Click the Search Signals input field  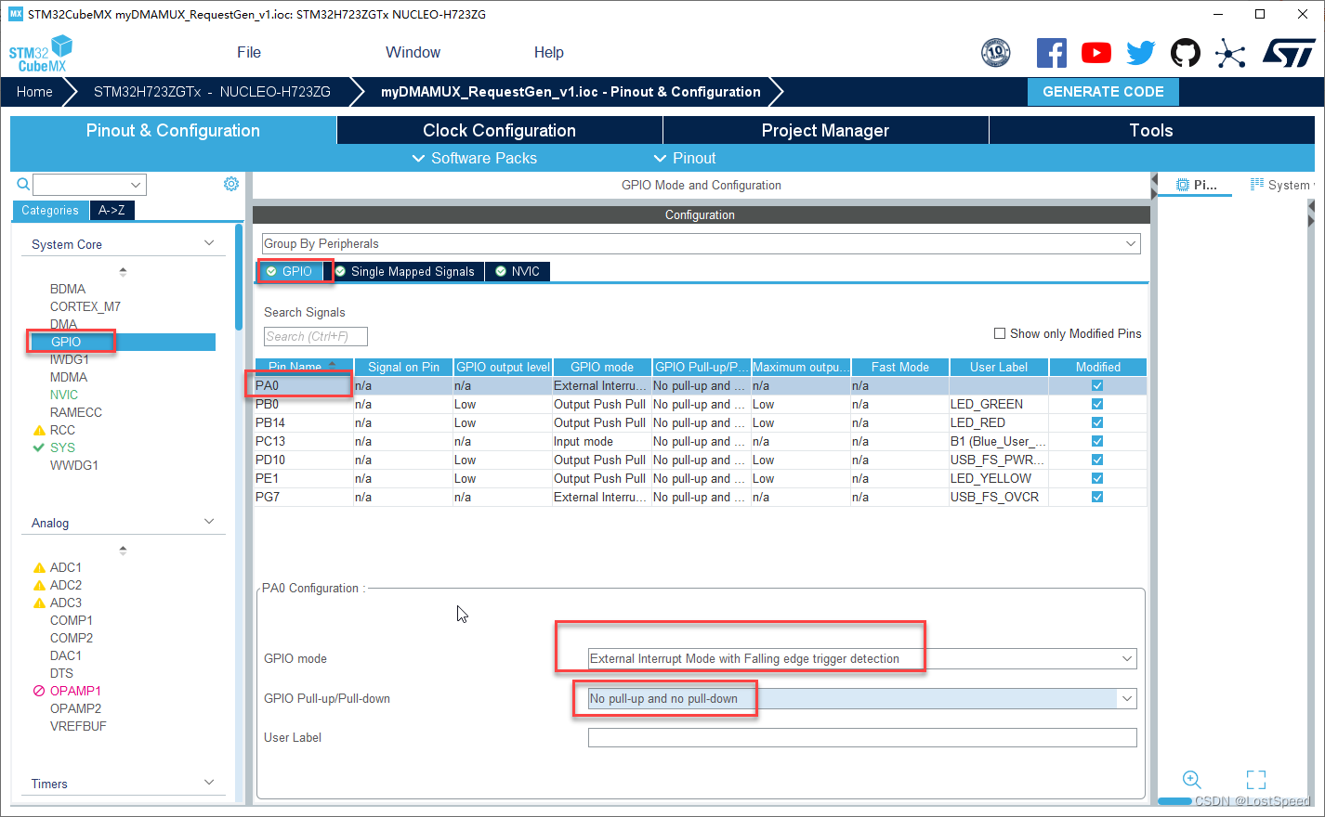316,336
